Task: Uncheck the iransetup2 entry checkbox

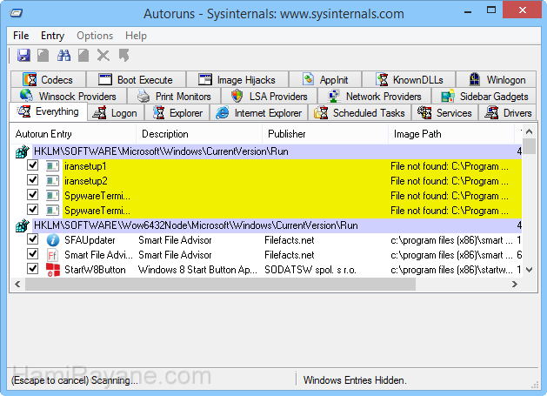Action: pos(33,180)
